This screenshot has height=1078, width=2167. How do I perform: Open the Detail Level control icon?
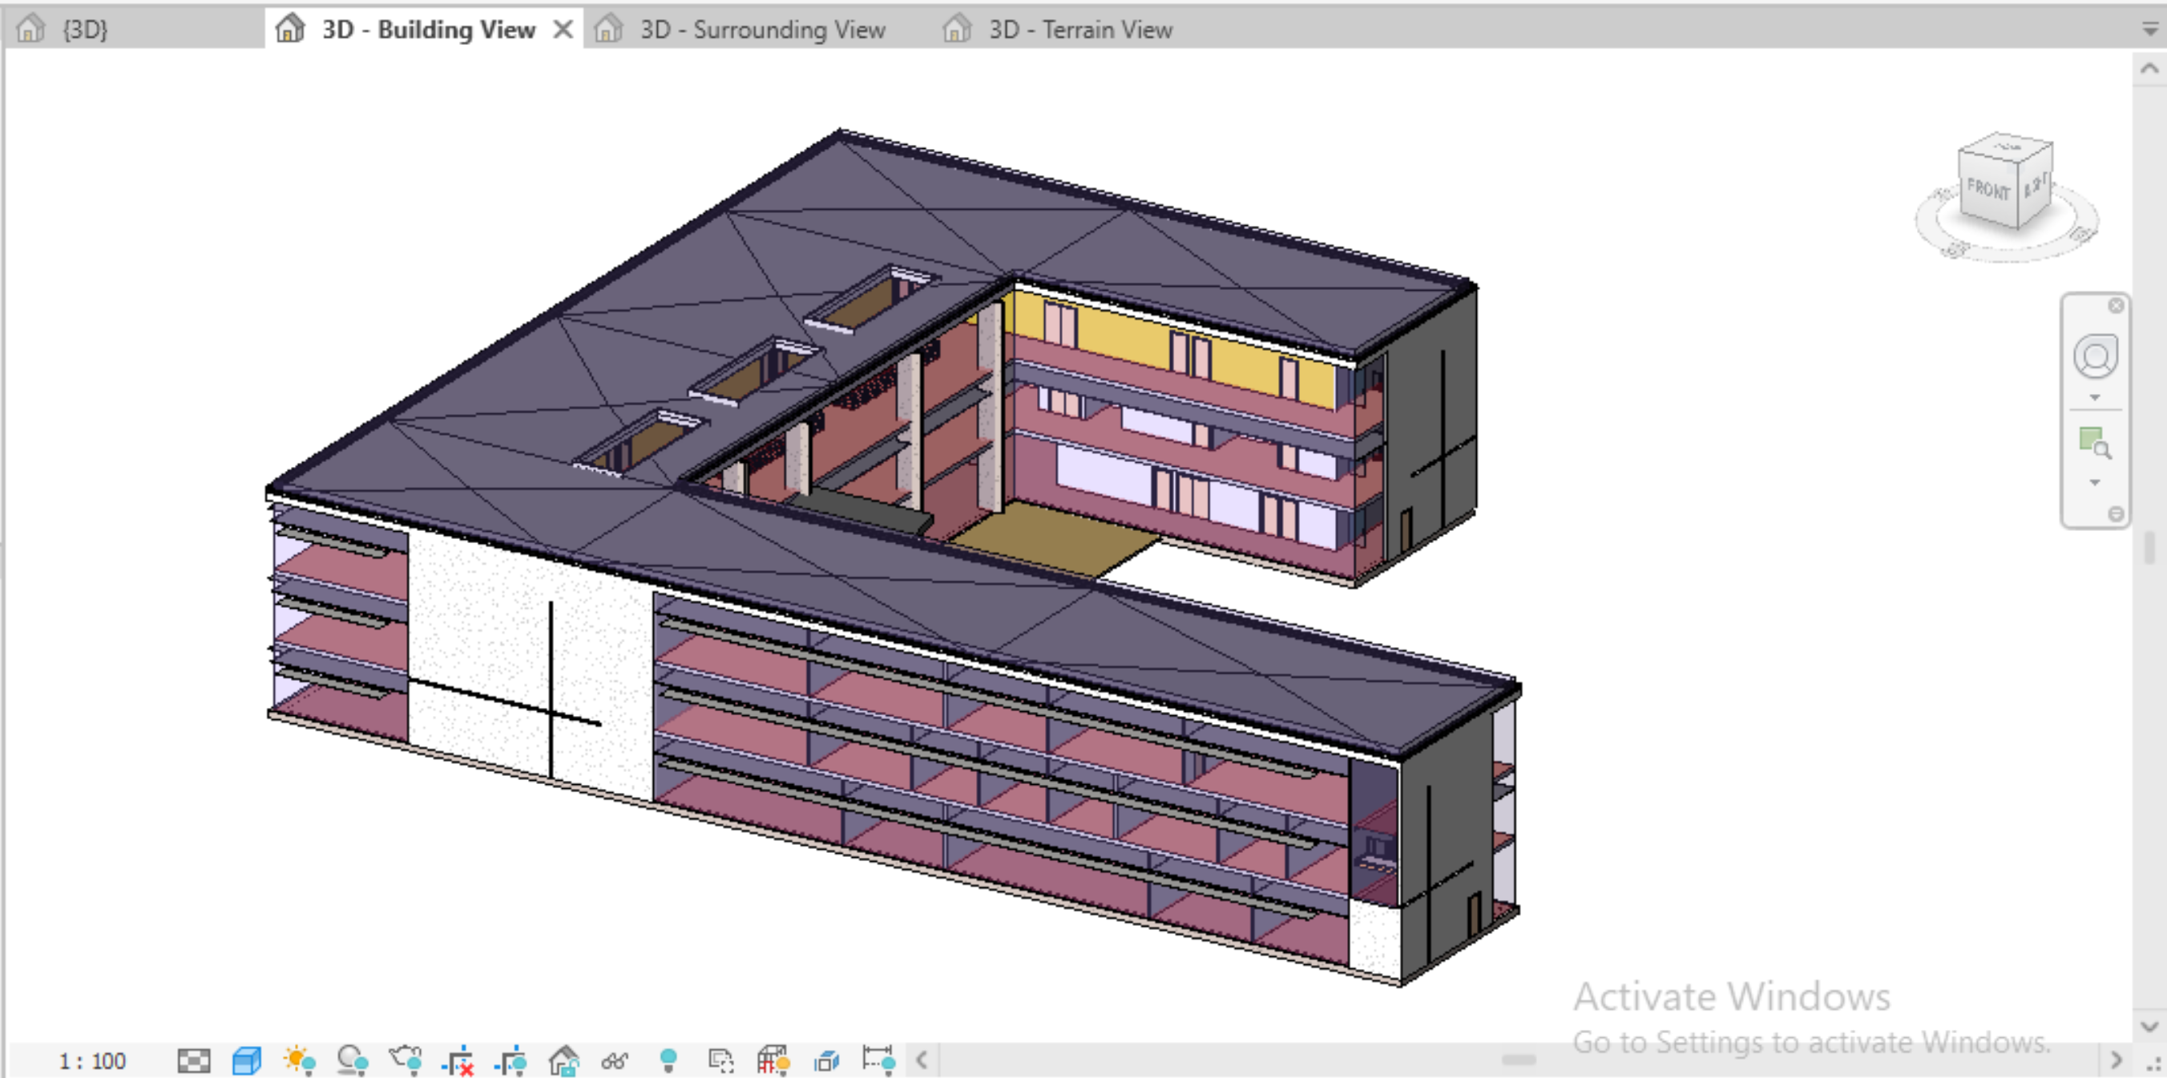click(x=193, y=1060)
